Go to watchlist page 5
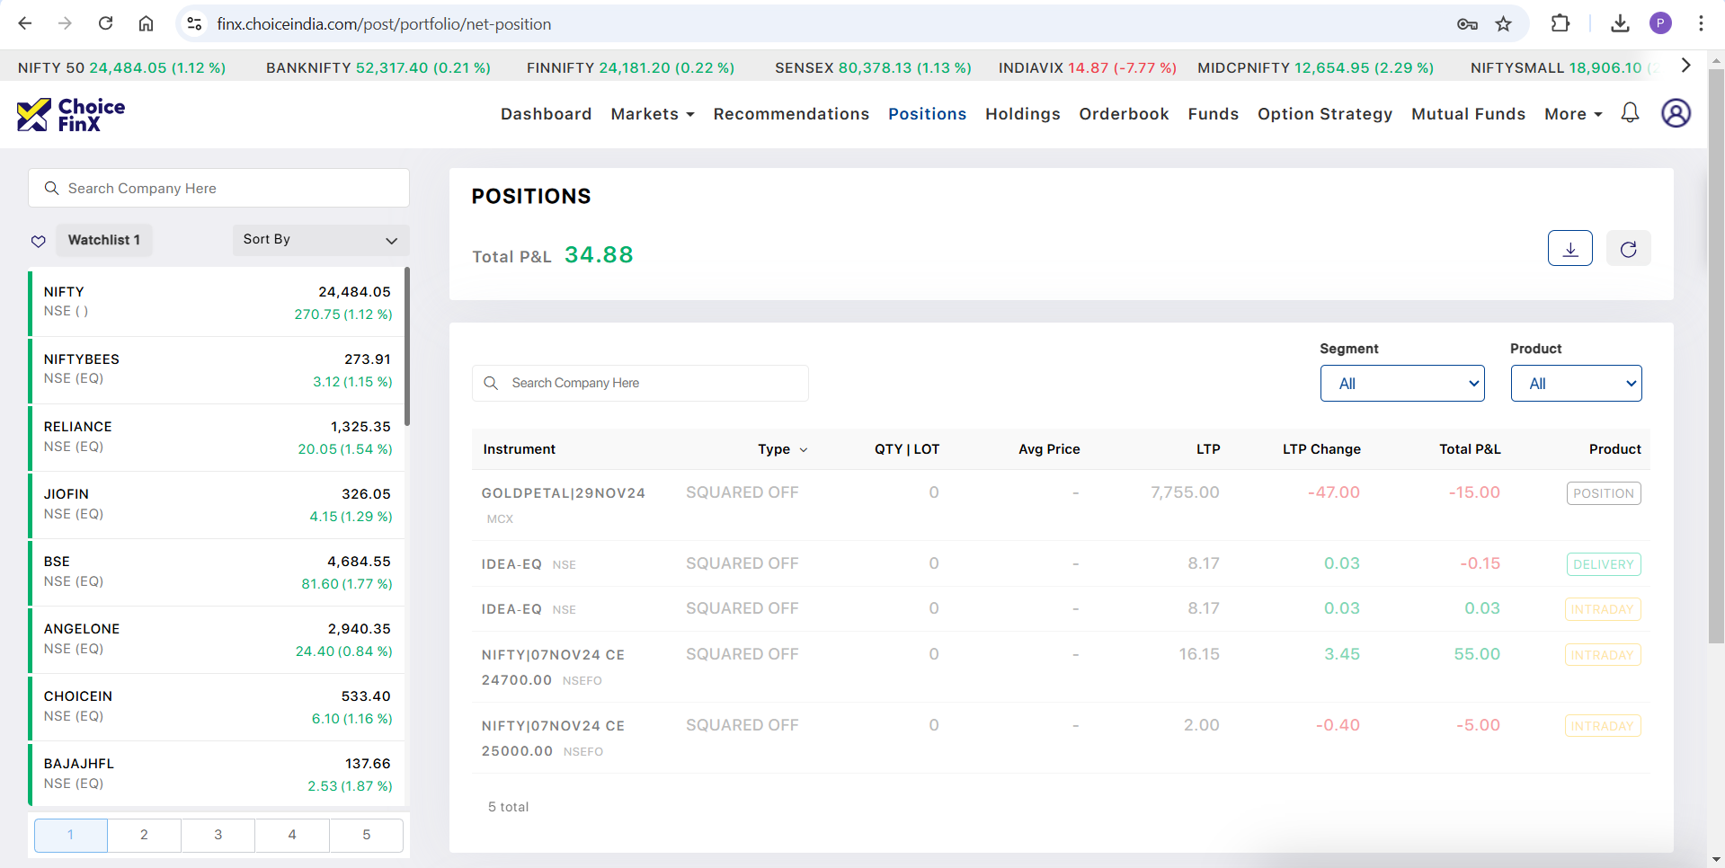The width and height of the screenshot is (1725, 868). click(366, 835)
